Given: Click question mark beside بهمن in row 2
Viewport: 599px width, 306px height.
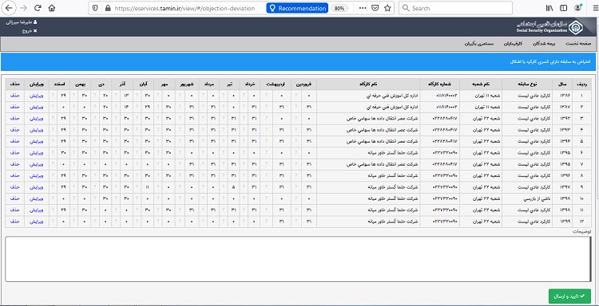Looking at the screenshot, I should tap(73, 107).
